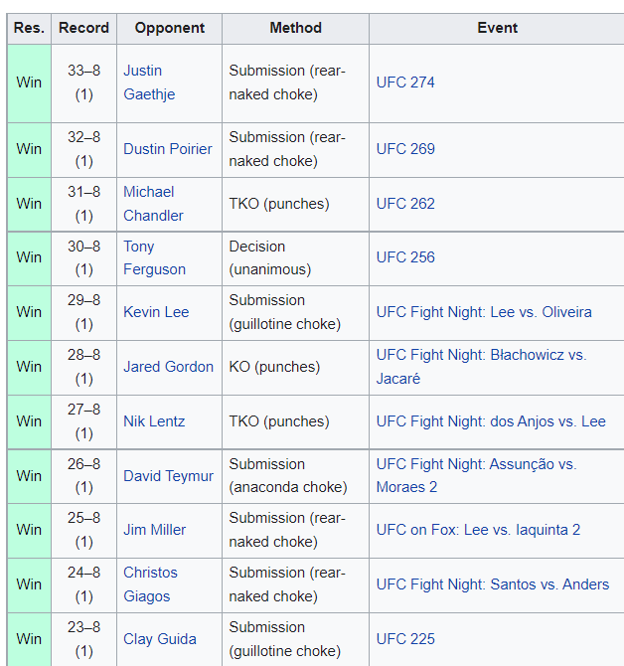
Task: Click the Win cell in Jim Miller row
Action: [x=29, y=531]
